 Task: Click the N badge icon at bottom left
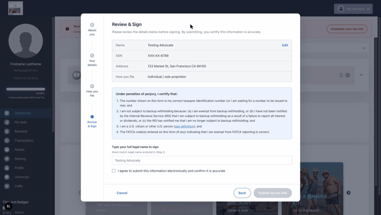tap(9, 206)
